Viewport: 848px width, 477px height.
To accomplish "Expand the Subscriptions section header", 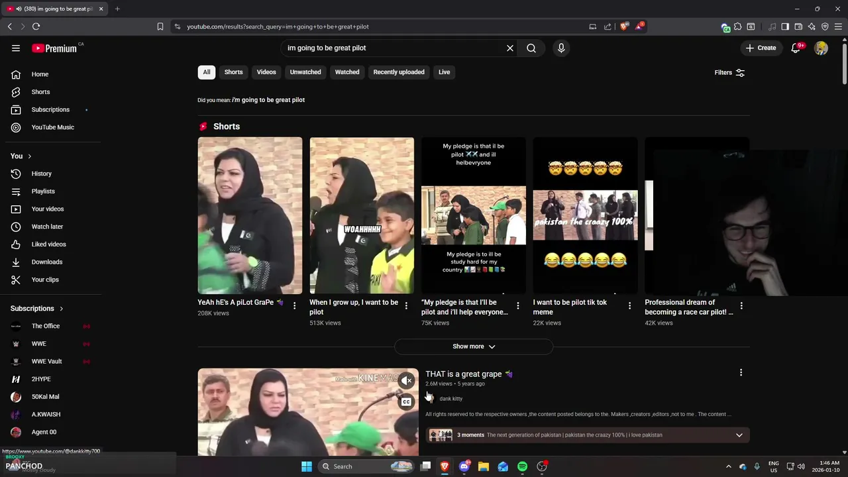I will (37, 308).
